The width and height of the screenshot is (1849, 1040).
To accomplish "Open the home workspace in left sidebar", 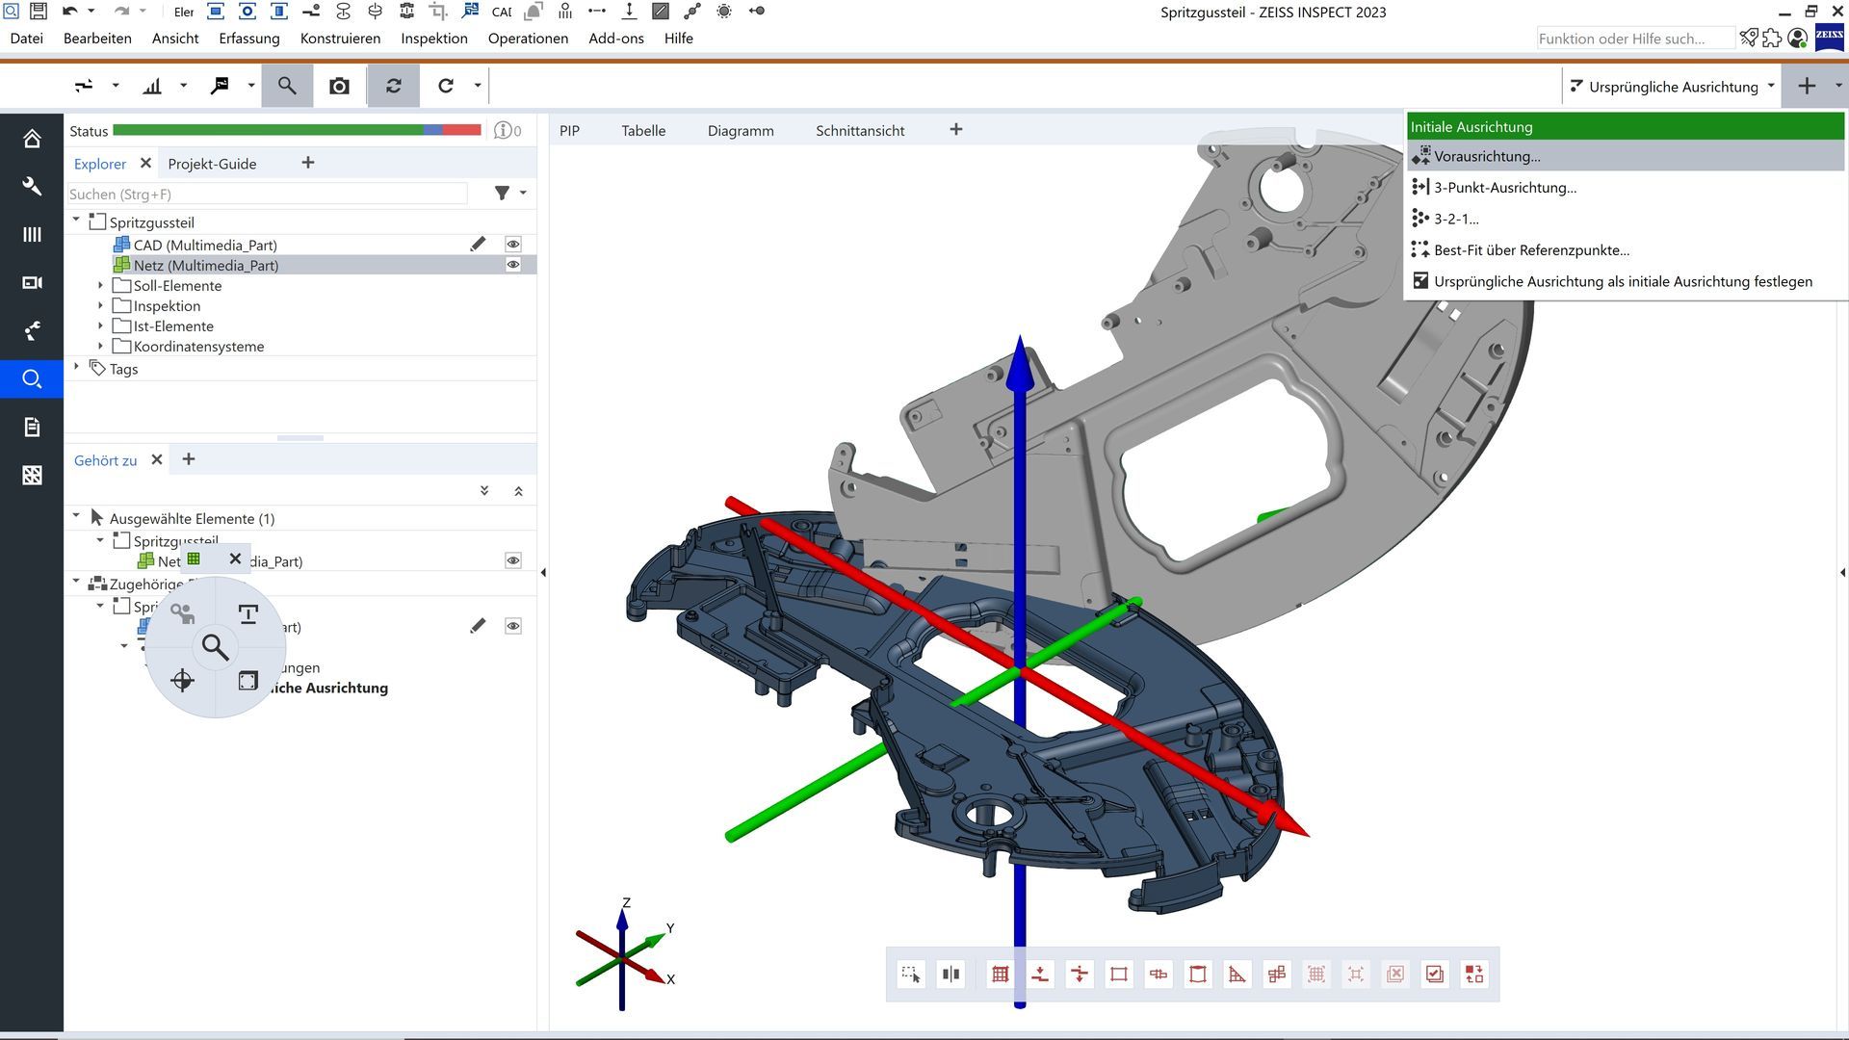I will 32,139.
